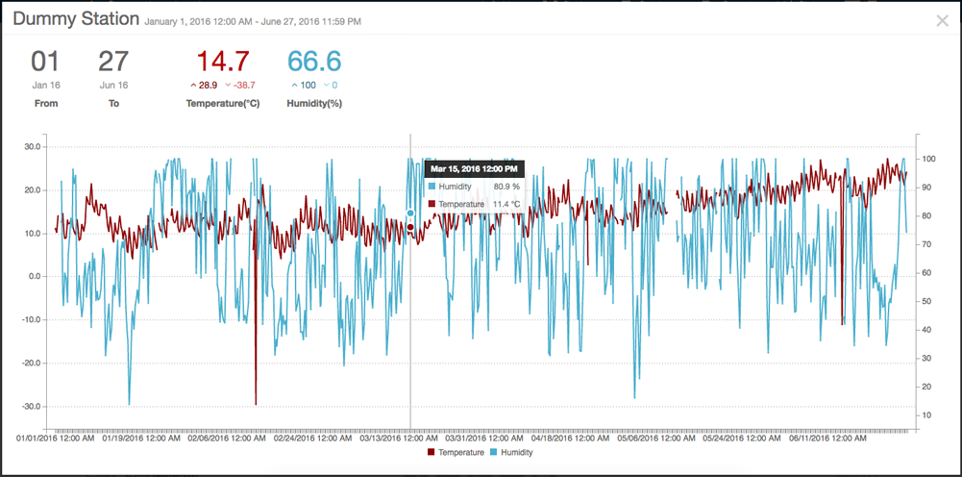Click the To date 27 Jun 16
The width and height of the screenshot is (962, 477).
click(113, 79)
